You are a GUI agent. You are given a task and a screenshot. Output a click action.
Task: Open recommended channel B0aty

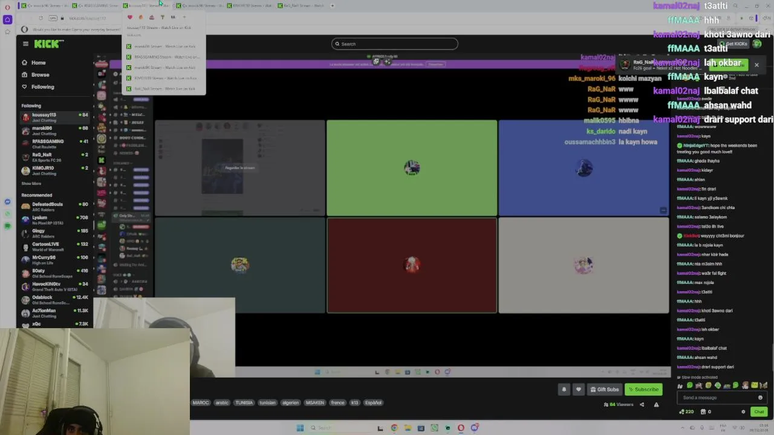coord(54,273)
